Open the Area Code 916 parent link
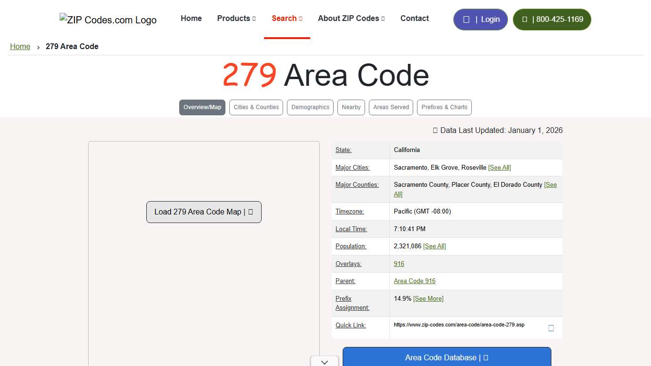Screen dimensions: 651x366 [x=414, y=281]
